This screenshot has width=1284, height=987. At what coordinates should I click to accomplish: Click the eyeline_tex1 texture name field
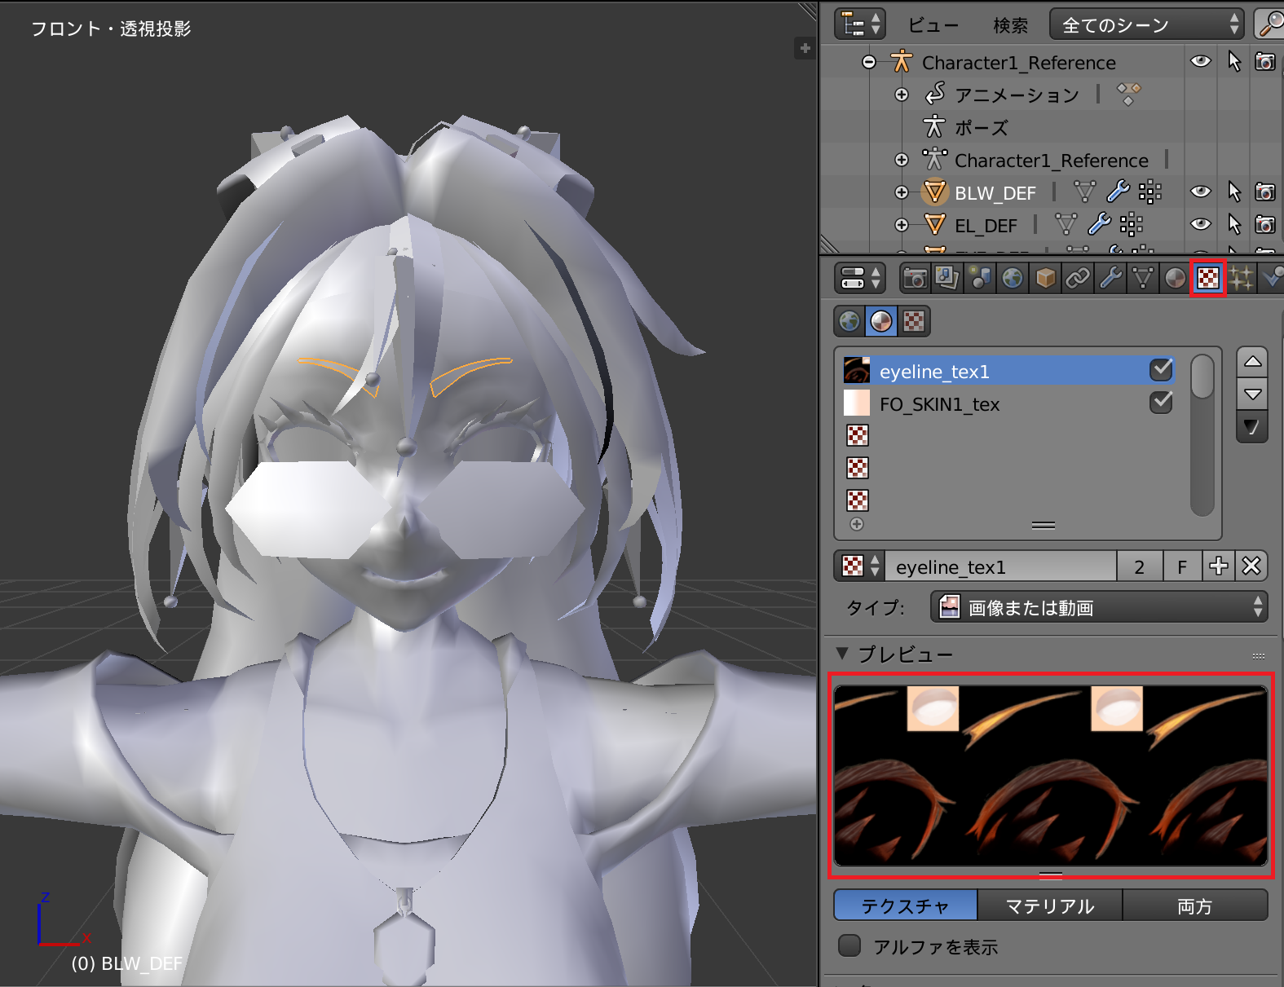(x=1000, y=566)
